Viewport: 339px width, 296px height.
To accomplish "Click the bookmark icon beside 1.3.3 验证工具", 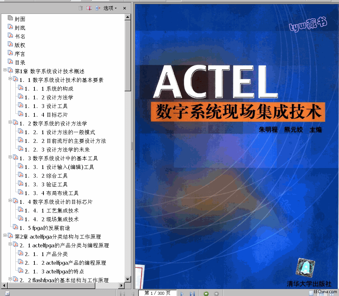I will (x=21, y=183).
